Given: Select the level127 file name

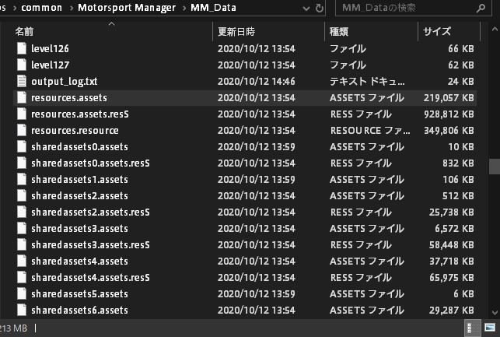Looking at the screenshot, I should coord(50,65).
